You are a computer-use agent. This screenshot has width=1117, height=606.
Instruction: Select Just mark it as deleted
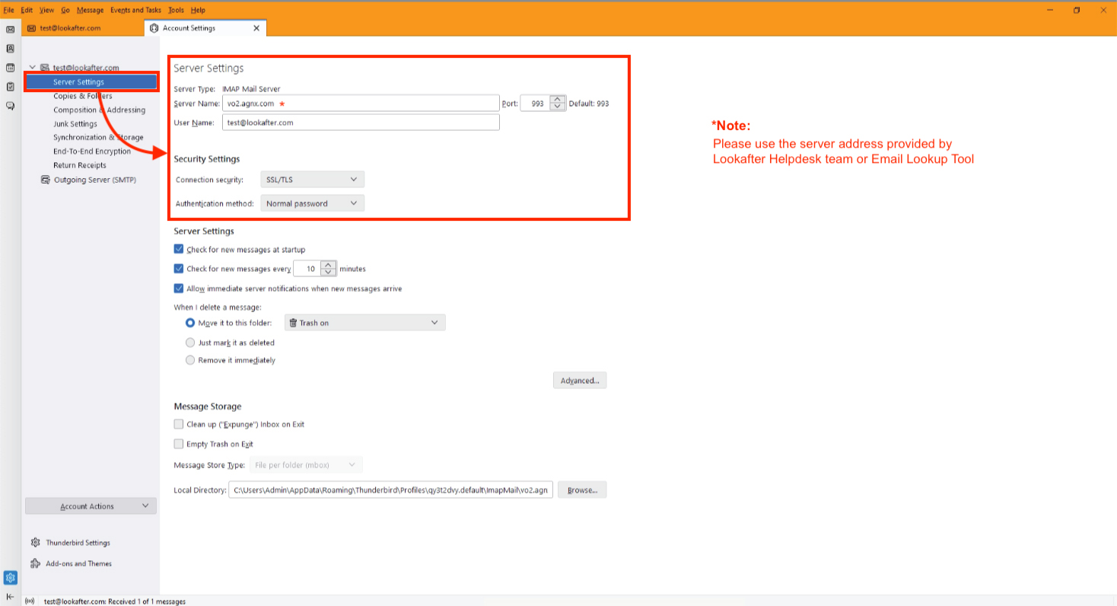(x=190, y=343)
